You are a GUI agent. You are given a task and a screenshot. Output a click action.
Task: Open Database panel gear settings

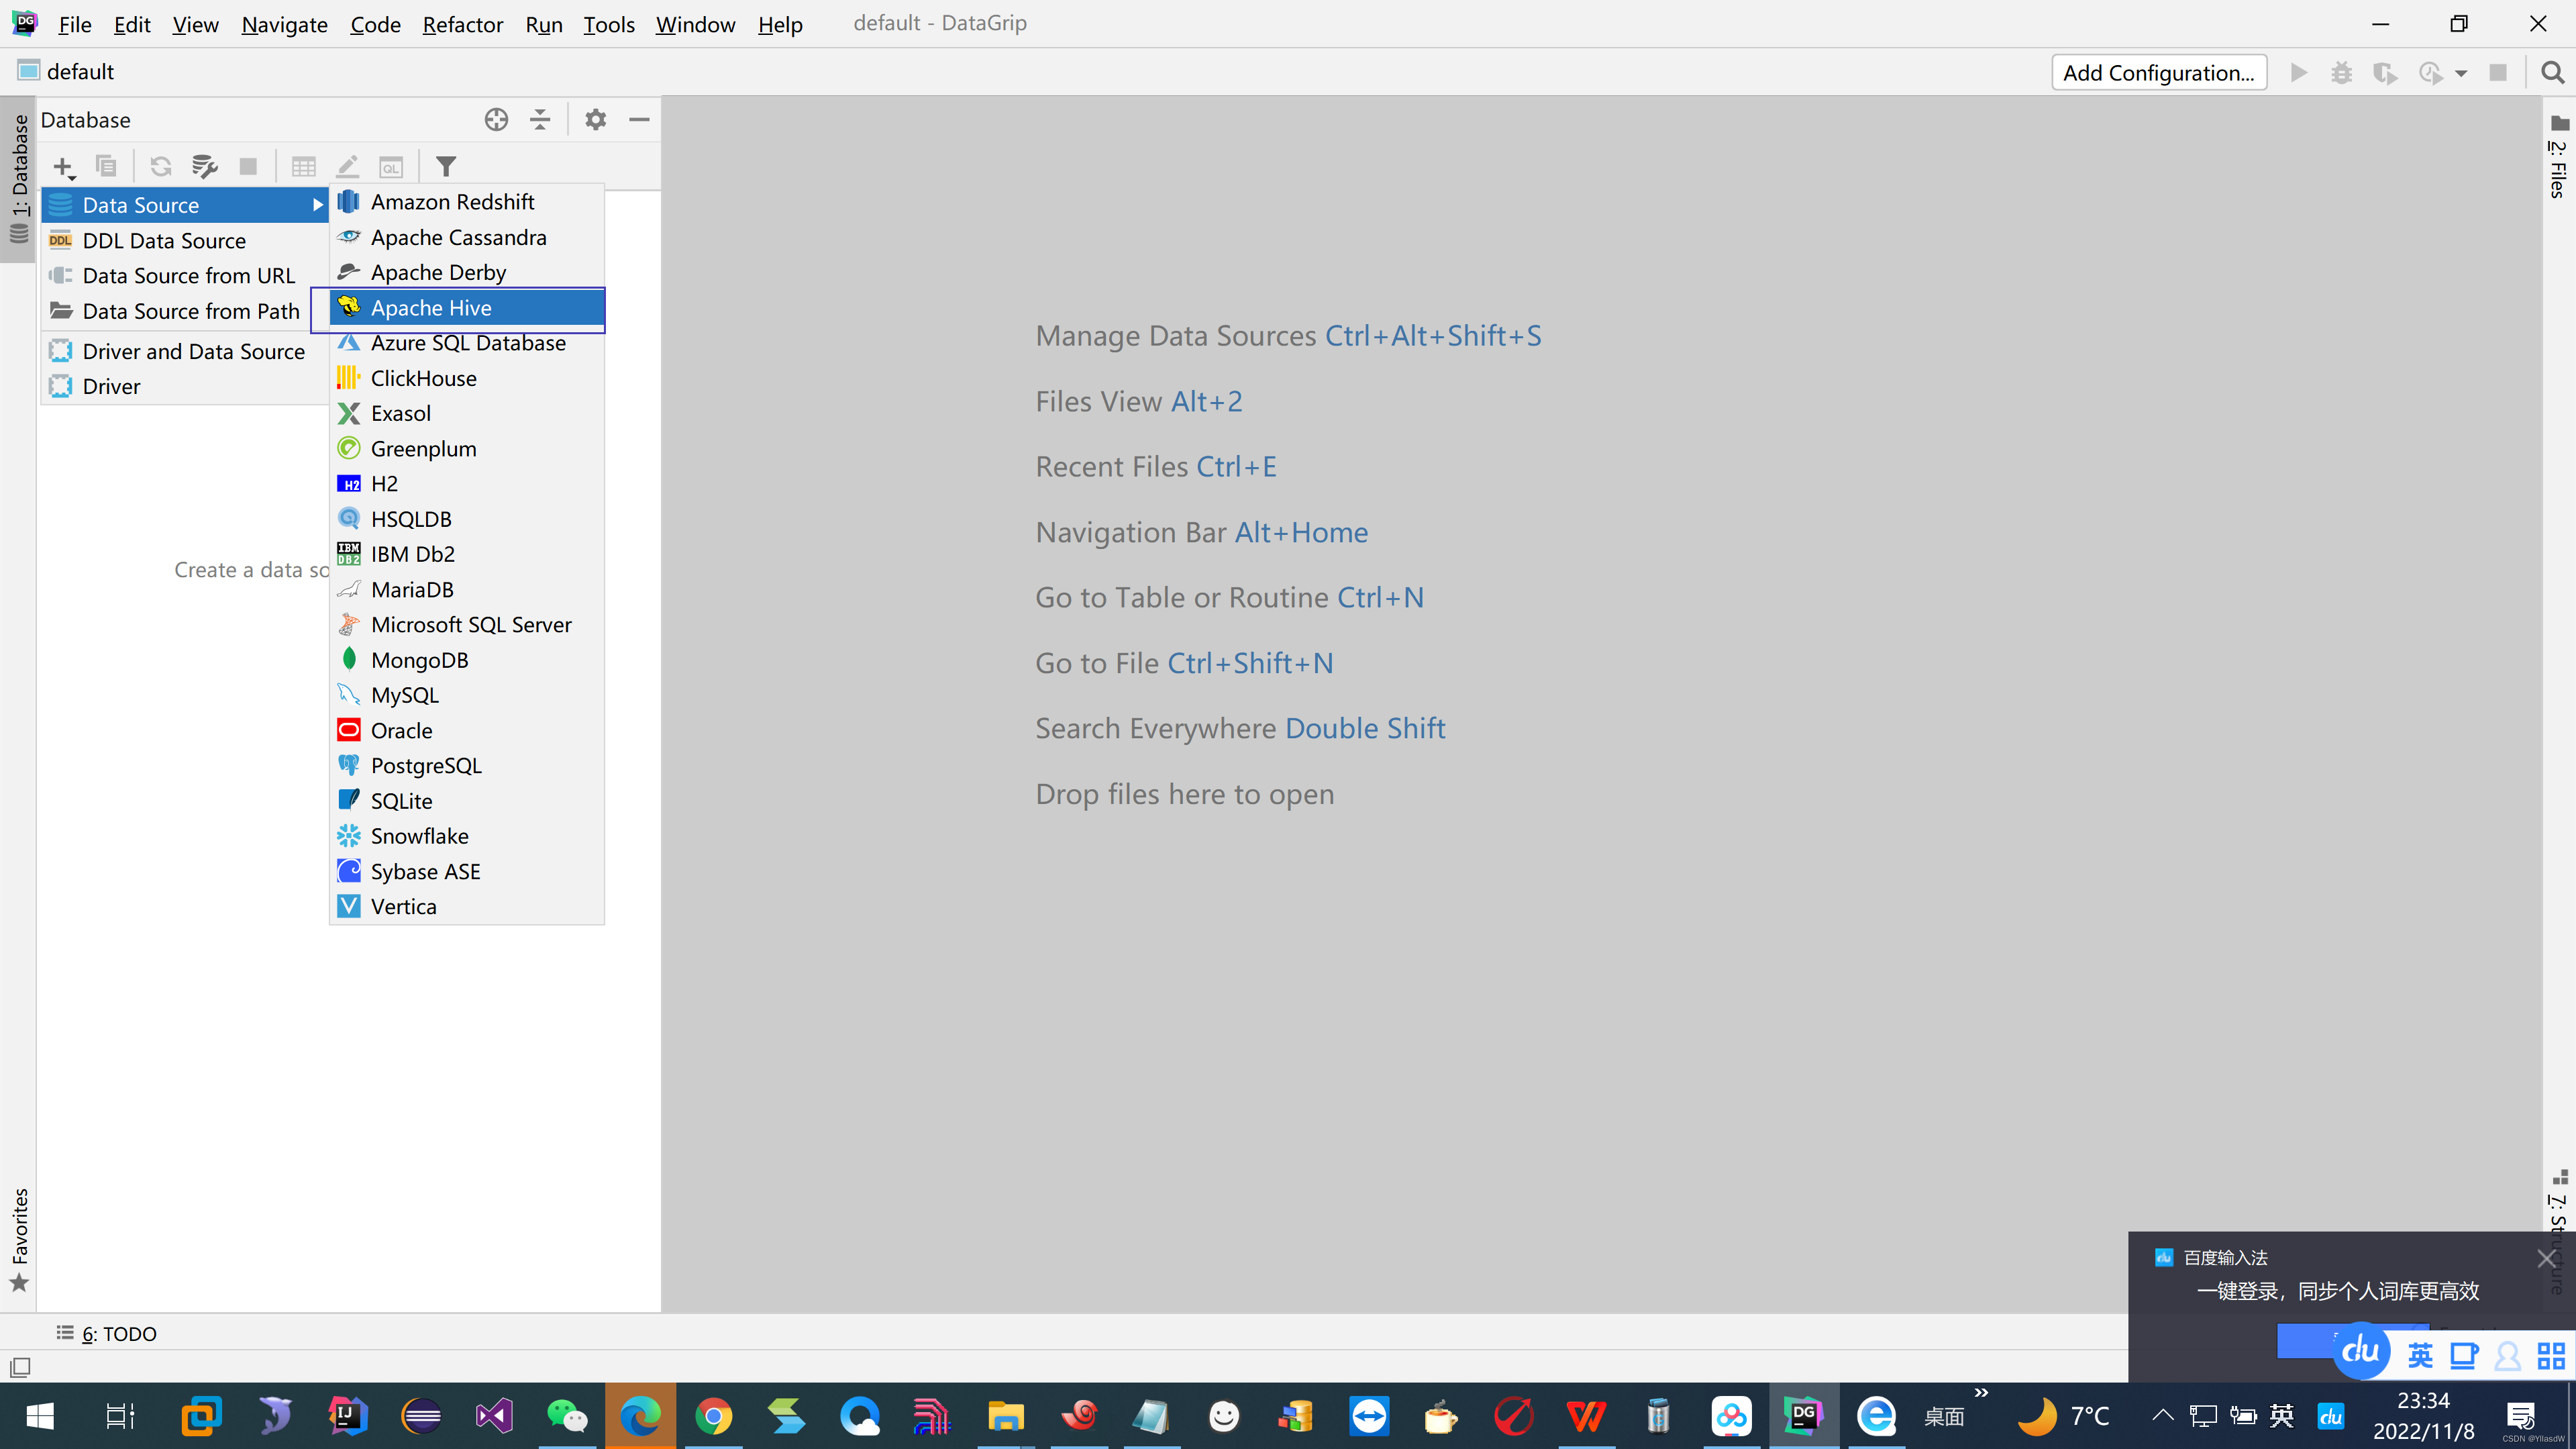tap(595, 120)
